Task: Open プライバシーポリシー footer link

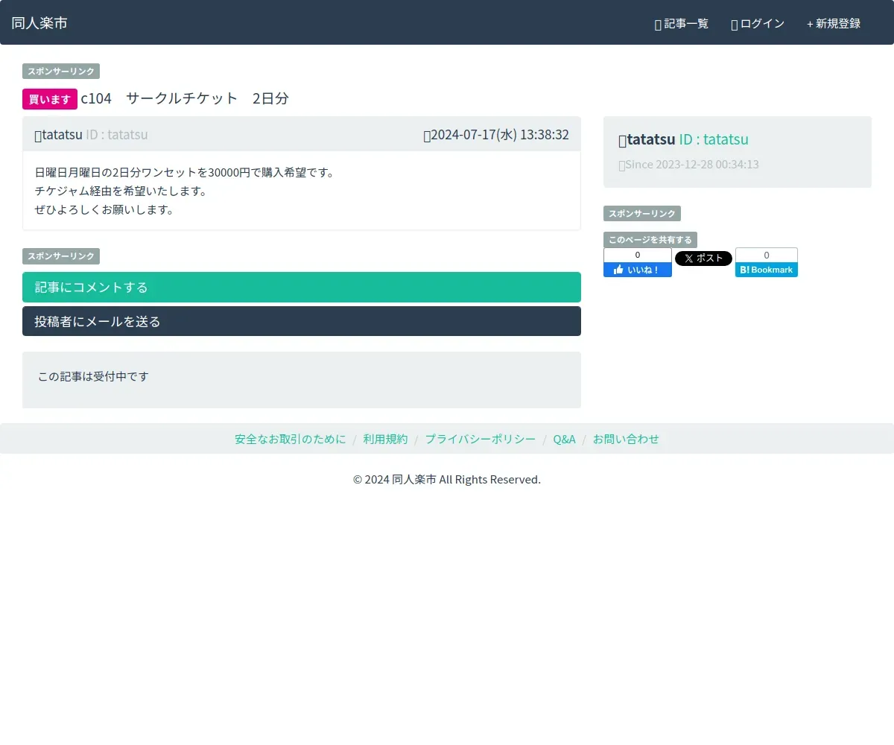Action: (x=481, y=439)
